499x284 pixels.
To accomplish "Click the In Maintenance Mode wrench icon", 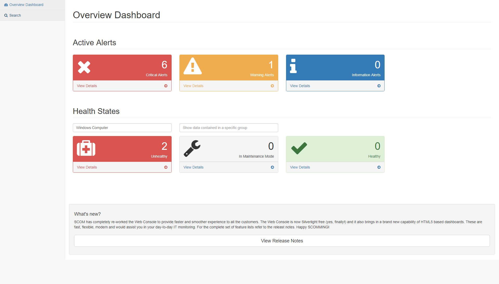I will (192, 149).
